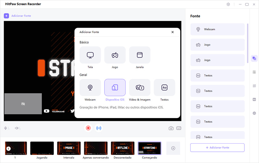Add a Vídeo & Imagem source

pos(140,87)
